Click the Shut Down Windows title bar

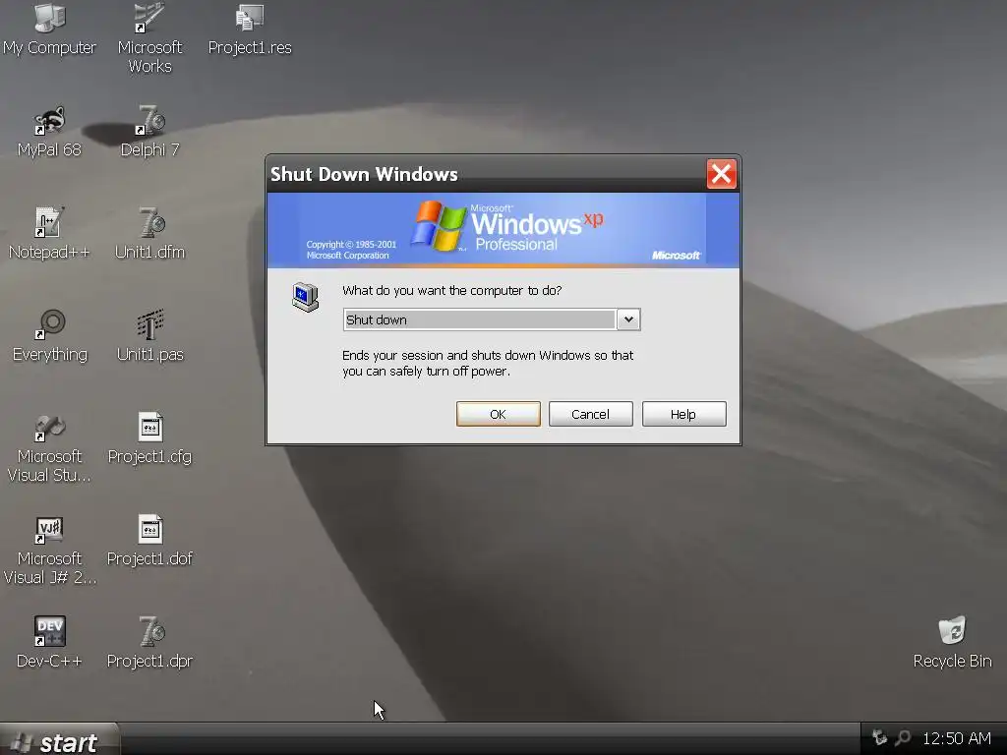click(486, 174)
